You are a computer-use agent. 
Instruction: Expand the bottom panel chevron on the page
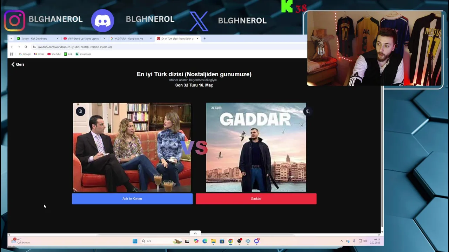tap(195, 233)
